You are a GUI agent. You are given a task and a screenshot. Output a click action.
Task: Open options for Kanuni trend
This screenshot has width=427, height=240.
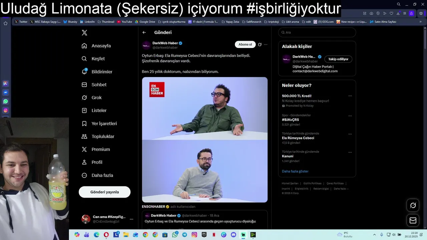click(350, 152)
